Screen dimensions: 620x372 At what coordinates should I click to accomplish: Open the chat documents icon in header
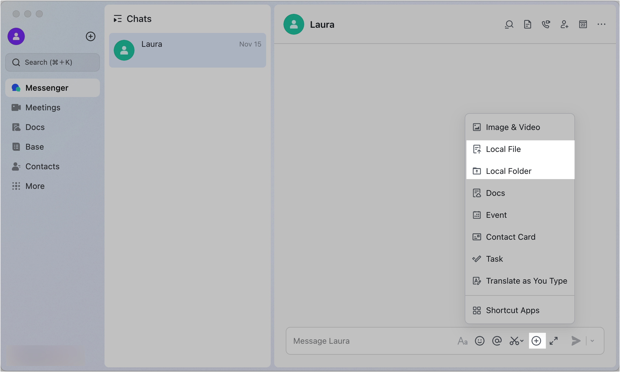[x=528, y=25]
